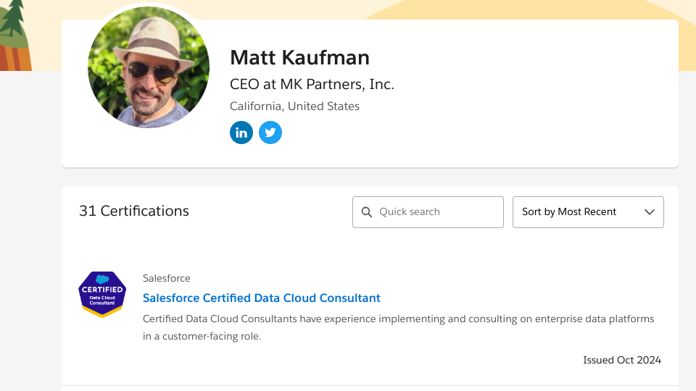
Task: Click the Matt Kaufman name heading
Action: tap(299, 57)
